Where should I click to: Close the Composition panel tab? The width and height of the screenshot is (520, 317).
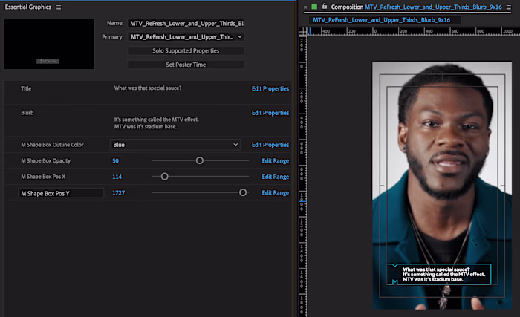point(305,7)
